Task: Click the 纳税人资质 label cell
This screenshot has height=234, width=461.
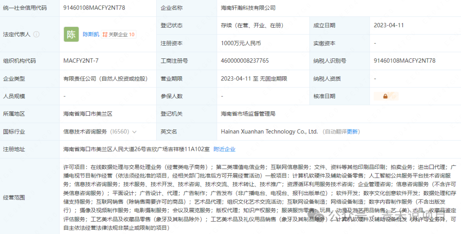Action: coord(340,79)
